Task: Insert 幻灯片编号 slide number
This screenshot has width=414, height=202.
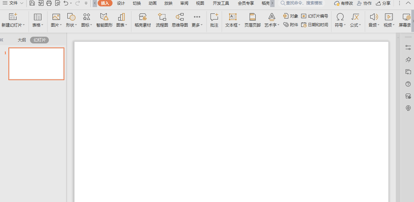Action: (315, 16)
